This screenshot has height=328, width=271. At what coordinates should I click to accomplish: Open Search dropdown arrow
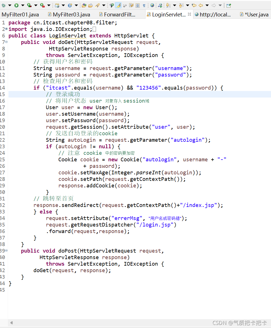pyautogui.click(x=103, y=5)
